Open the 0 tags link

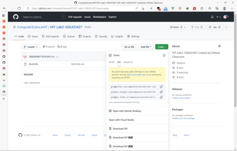(x=62, y=47)
